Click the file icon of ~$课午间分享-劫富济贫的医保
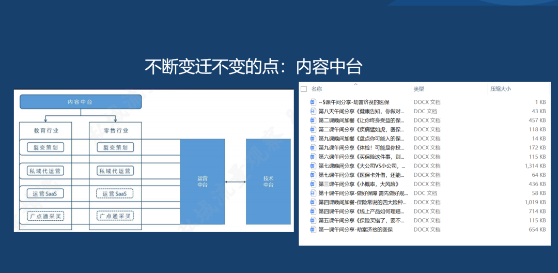The height and width of the screenshot is (273, 558). tap(313, 102)
